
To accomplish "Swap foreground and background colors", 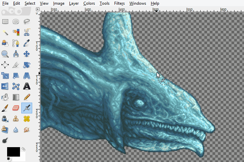I will point(23,149).
